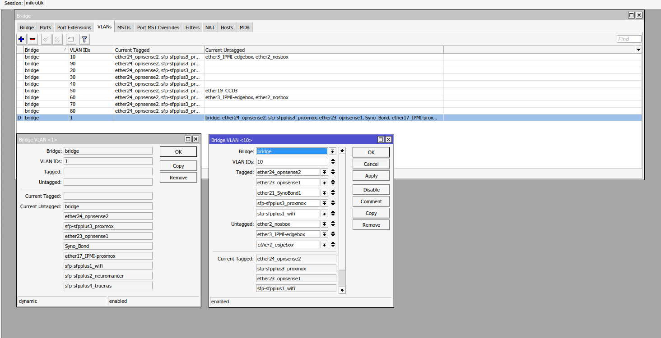Screen dimensions: 661x338
Task: Click Copy in Bridge VLAN <1> dialog
Action: [178, 166]
